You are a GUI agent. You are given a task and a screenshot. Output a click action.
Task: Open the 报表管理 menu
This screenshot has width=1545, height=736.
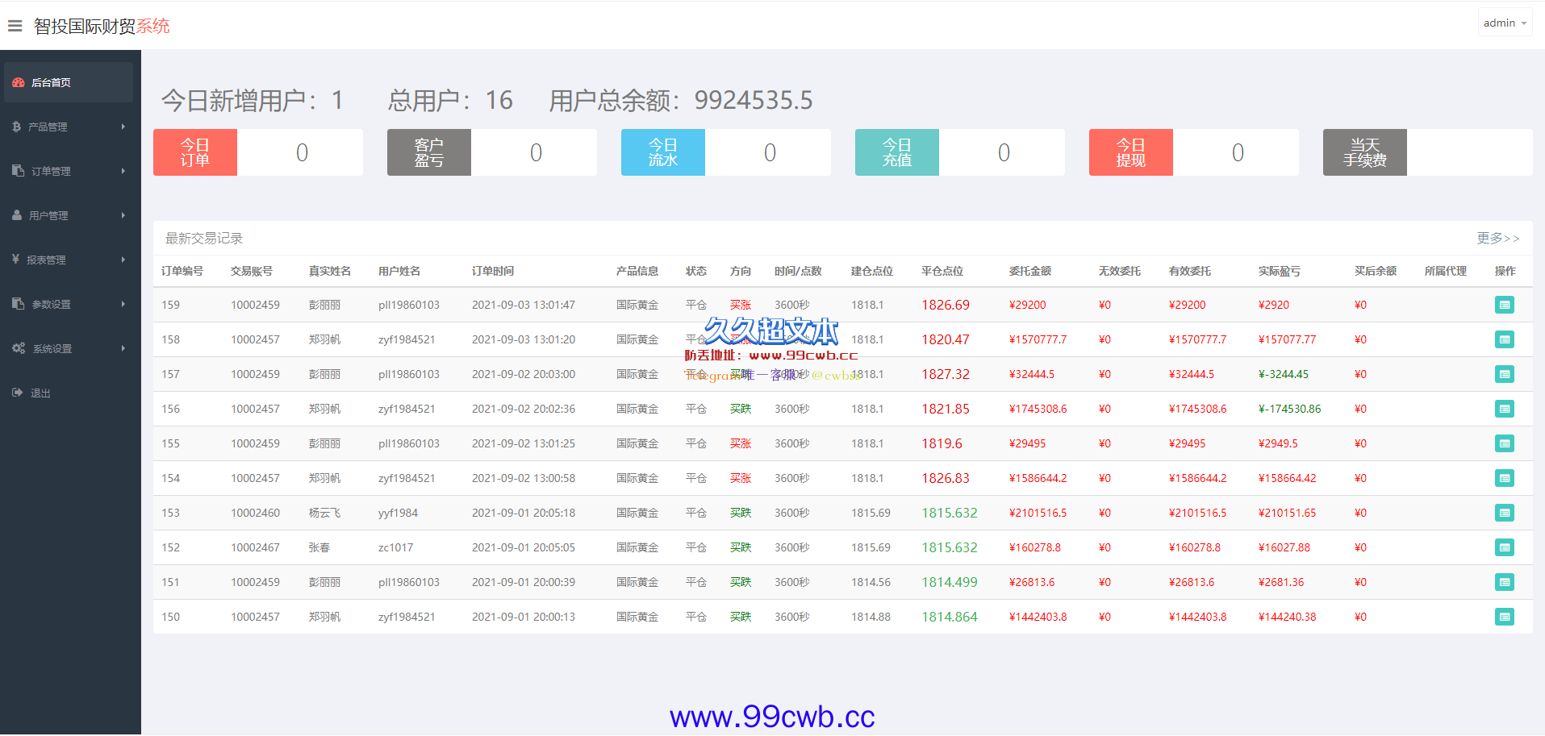pyautogui.click(x=70, y=260)
